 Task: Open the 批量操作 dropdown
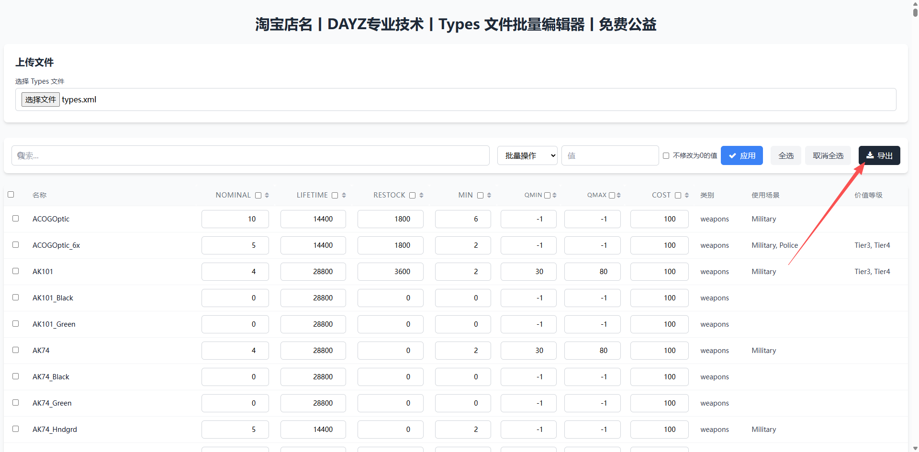click(527, 155)
